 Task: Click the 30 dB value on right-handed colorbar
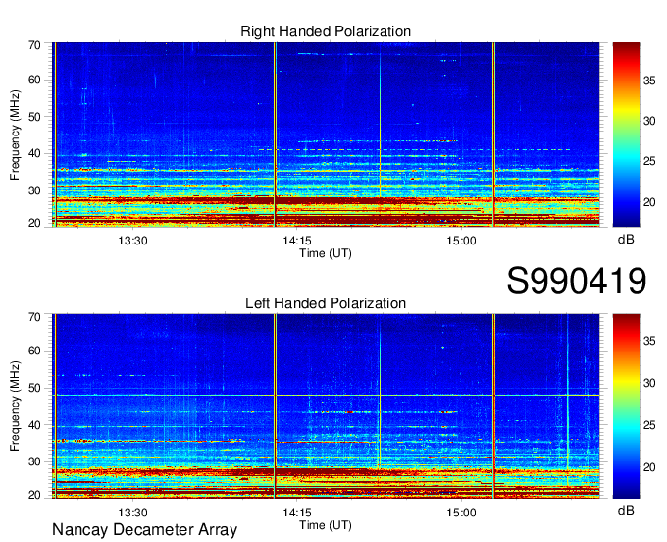(x=649, y=121)
